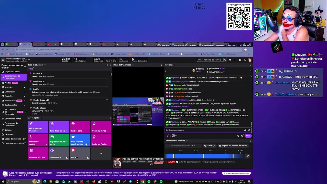Open moderator shield icon below chat
Image resolution: width=327 pixels, height=184 pixels.
(x=238, y=136)
